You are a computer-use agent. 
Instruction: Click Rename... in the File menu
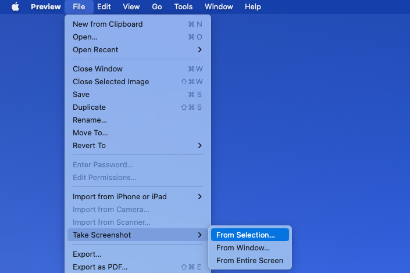(x=90, y=120)
